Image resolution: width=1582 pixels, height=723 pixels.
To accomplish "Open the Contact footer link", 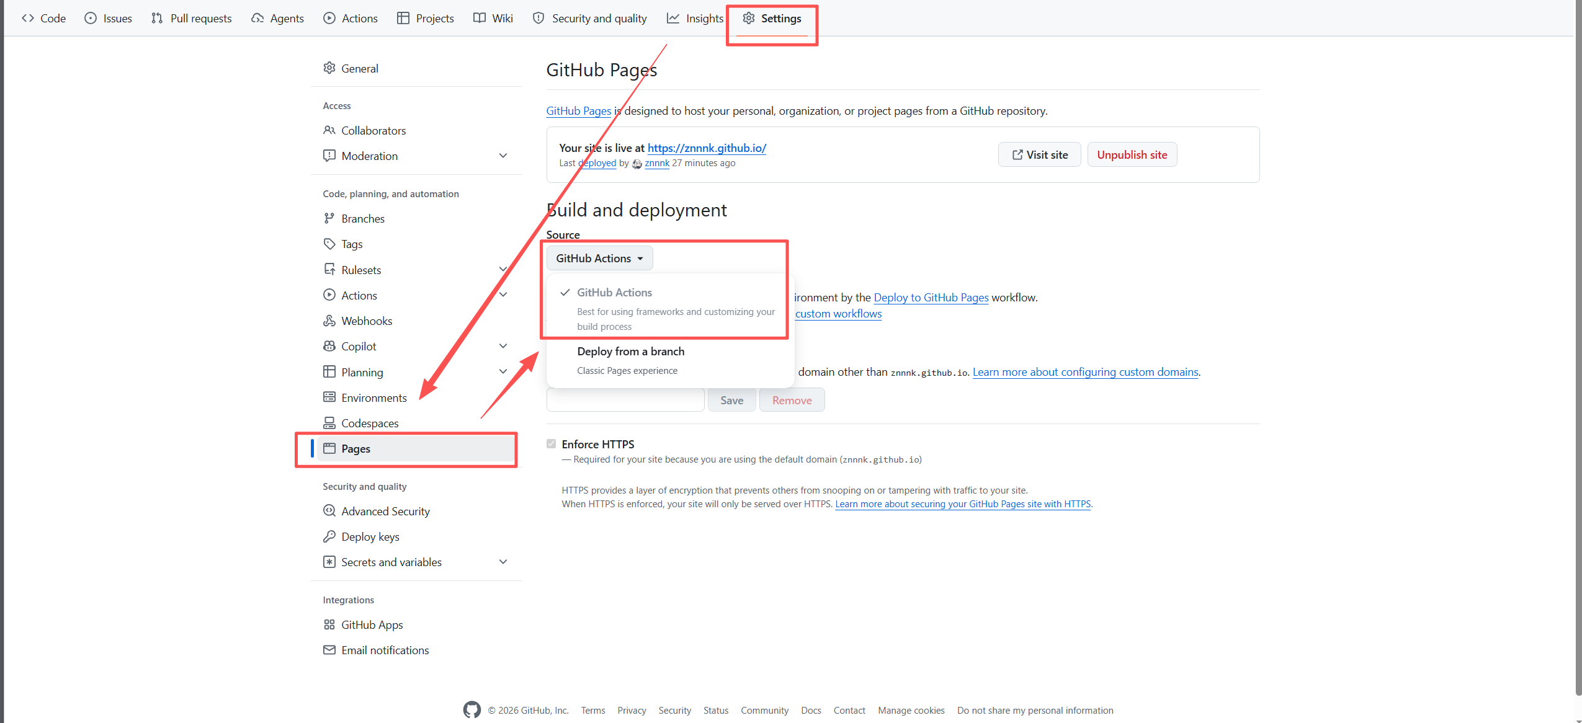I will coord(849,710).
